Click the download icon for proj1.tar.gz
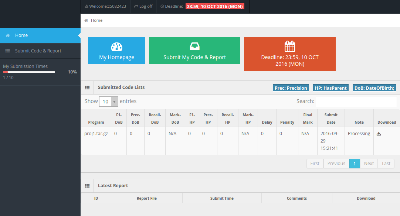Image resolution: width=400 pixels, height=216 pixels. 379,134
